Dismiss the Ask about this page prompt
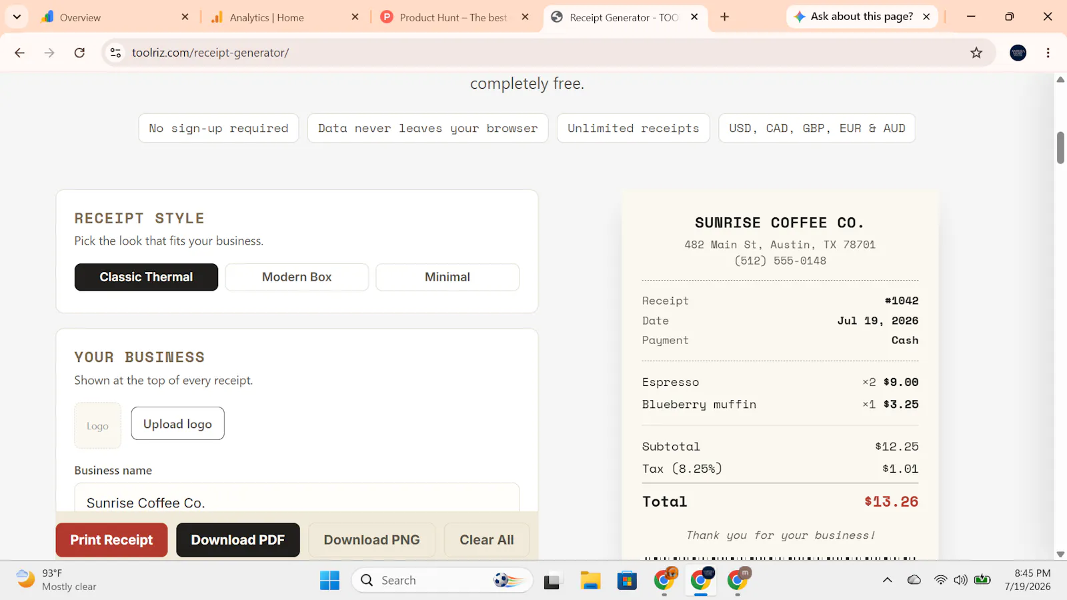Image resolution: width=1067 pixels, height=600 pixels. click(x=926, y=17)
